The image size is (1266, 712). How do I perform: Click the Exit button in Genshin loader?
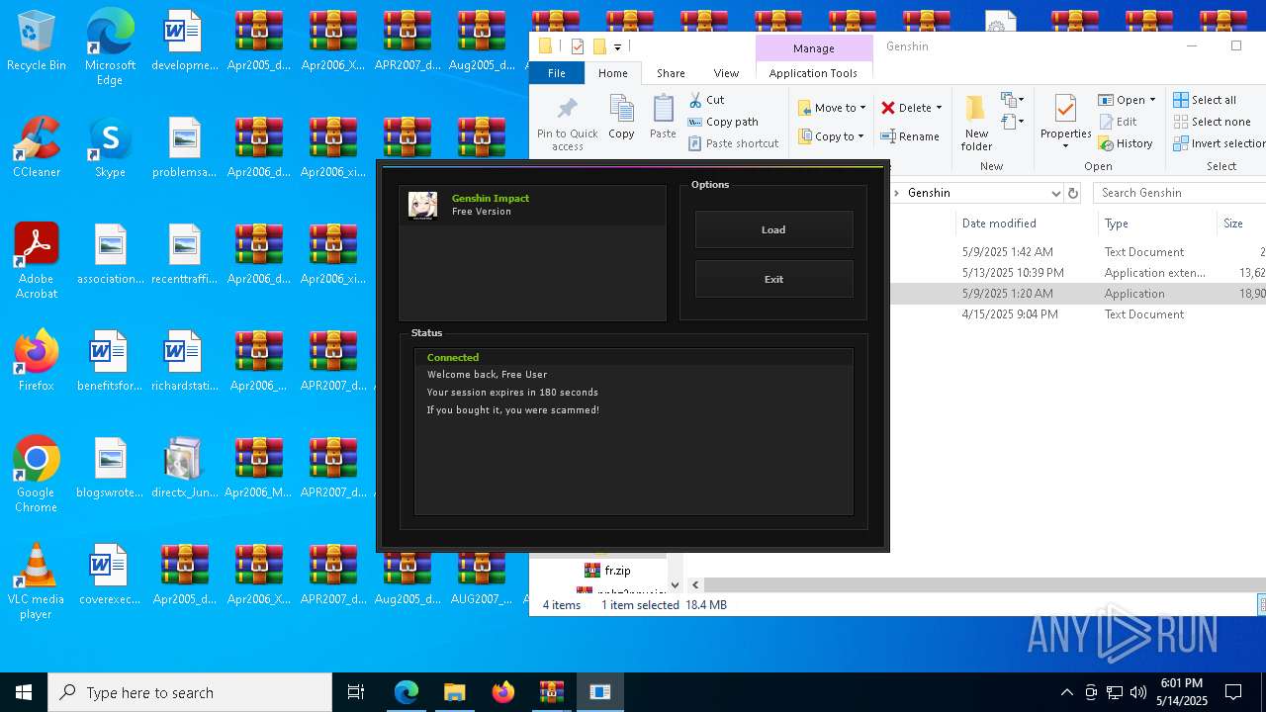[x=773, y=279]
